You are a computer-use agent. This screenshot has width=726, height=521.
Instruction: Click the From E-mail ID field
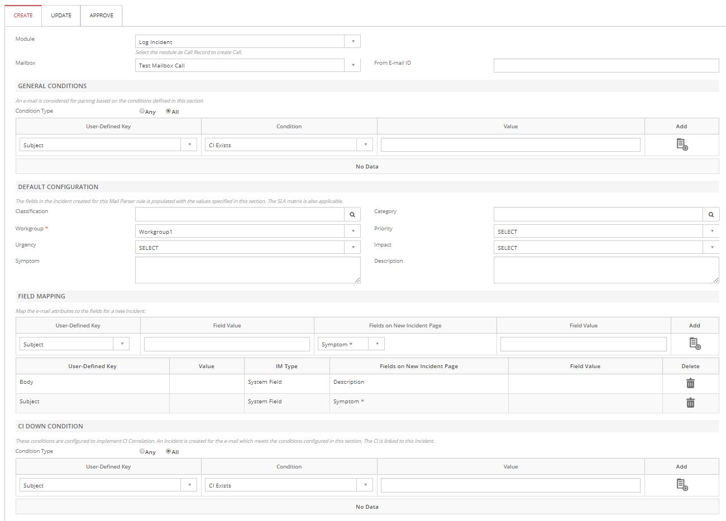tap(606, 66)
